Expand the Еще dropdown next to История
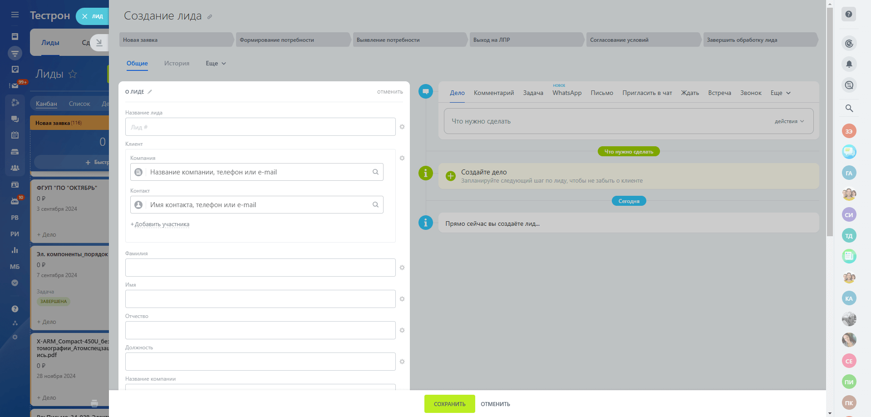 tap(216, 64)
